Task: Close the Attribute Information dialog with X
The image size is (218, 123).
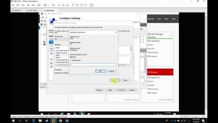Action: click(x=116, y=32)
